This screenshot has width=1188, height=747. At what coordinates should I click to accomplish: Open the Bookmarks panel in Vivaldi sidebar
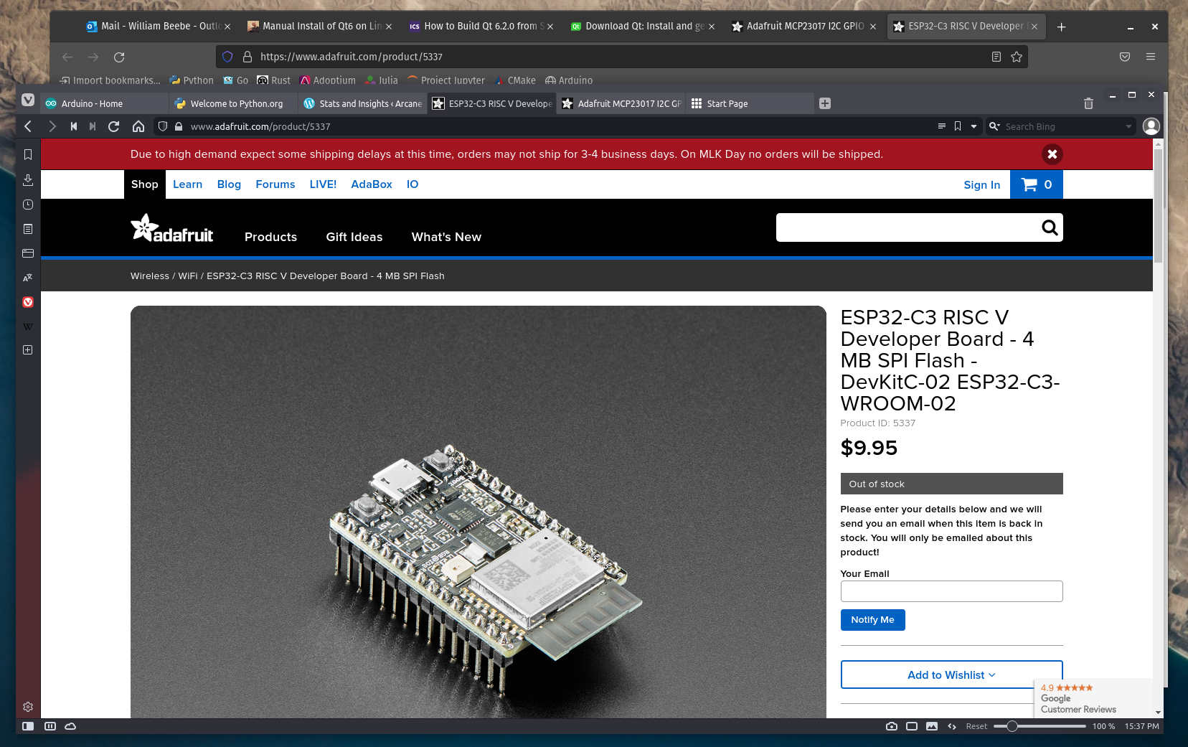pos(28,154)
